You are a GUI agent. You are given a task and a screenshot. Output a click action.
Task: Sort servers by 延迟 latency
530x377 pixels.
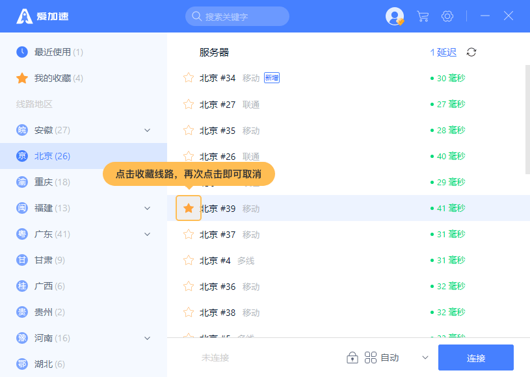[x=444, y=52]
